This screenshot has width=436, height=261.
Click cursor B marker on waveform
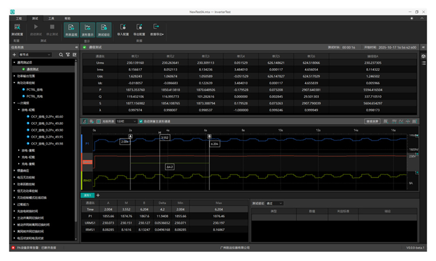tap(209, 137)
